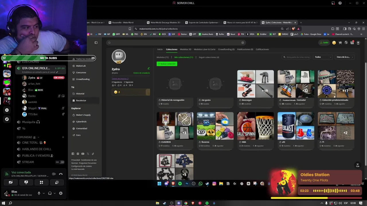Open the Centro de creadores link
The height and width of the screenshot is (206, 367).
click(142, 73)
